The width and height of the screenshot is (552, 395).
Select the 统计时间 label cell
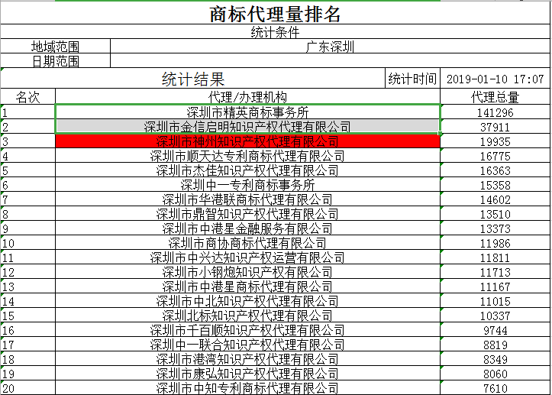pyautogui.click(x=412, y=79)
